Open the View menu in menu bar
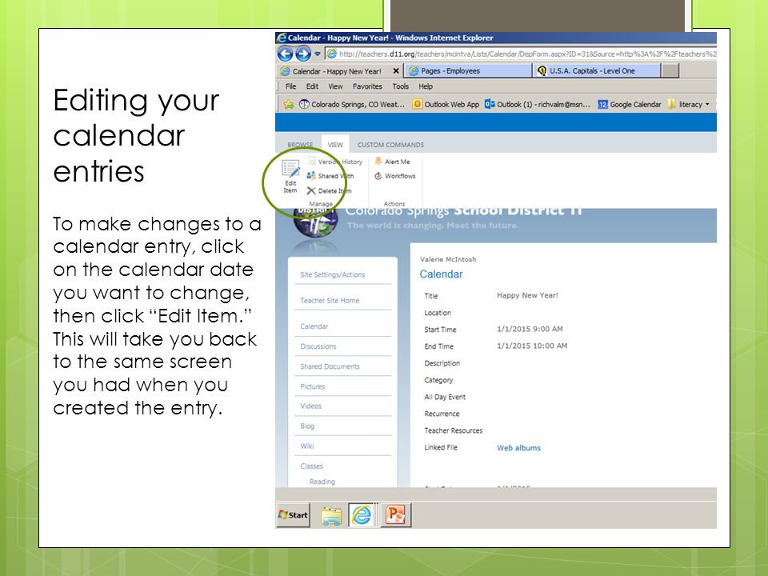This screenshot has width=768, height=576. pyautogui.click(x=335, y=86)
